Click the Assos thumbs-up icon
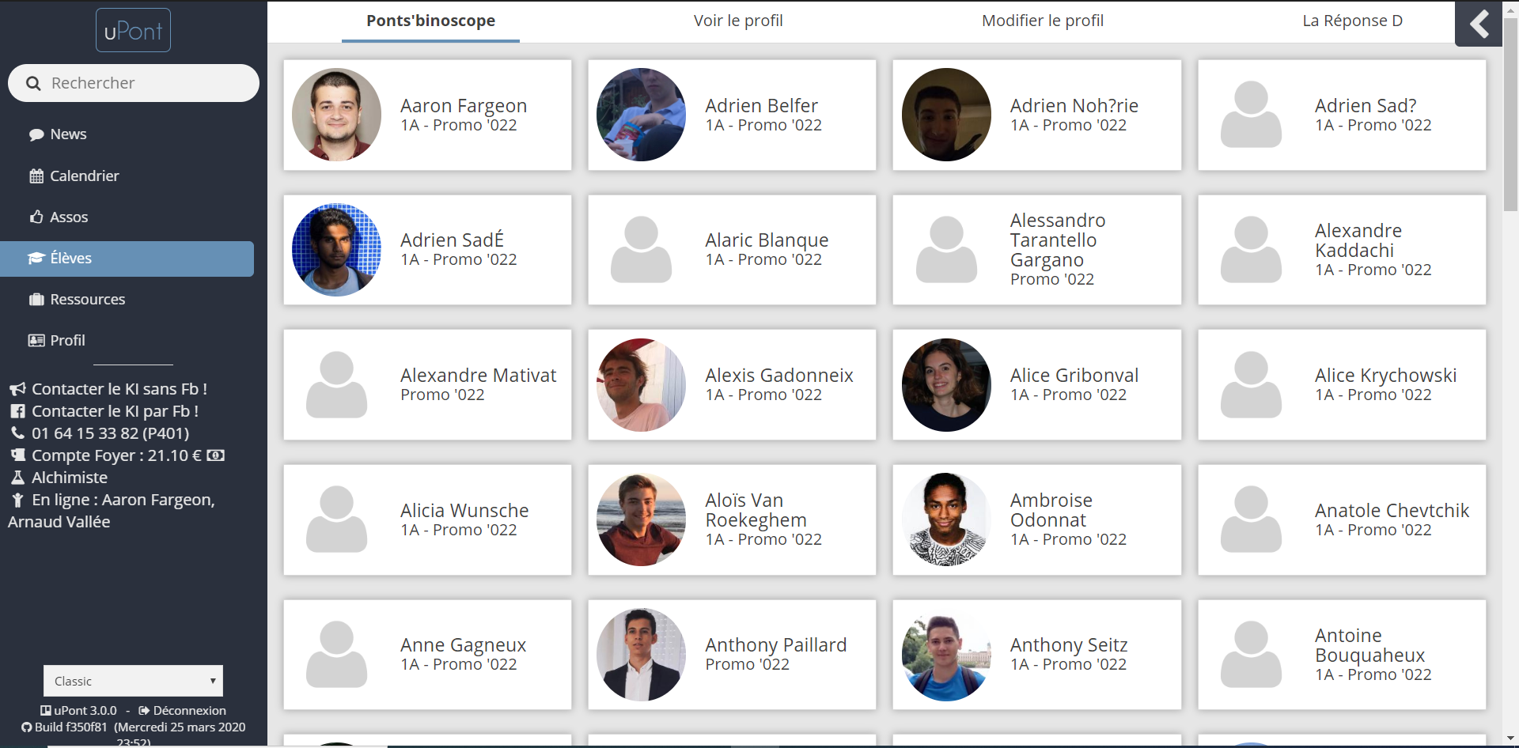 click(x=36, y=217)
